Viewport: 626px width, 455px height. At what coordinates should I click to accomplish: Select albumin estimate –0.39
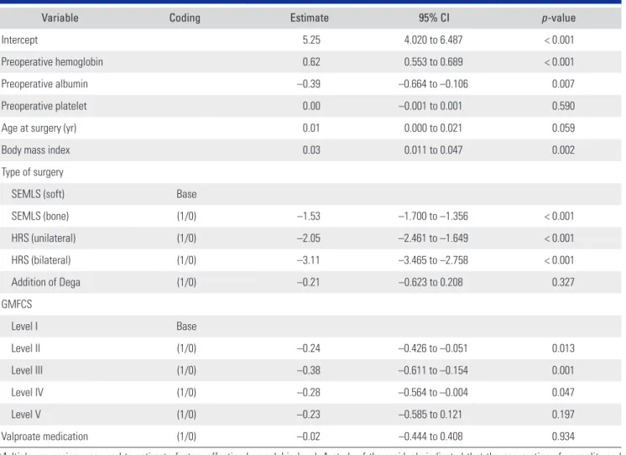pyautogui.click(x=309, y=84)
